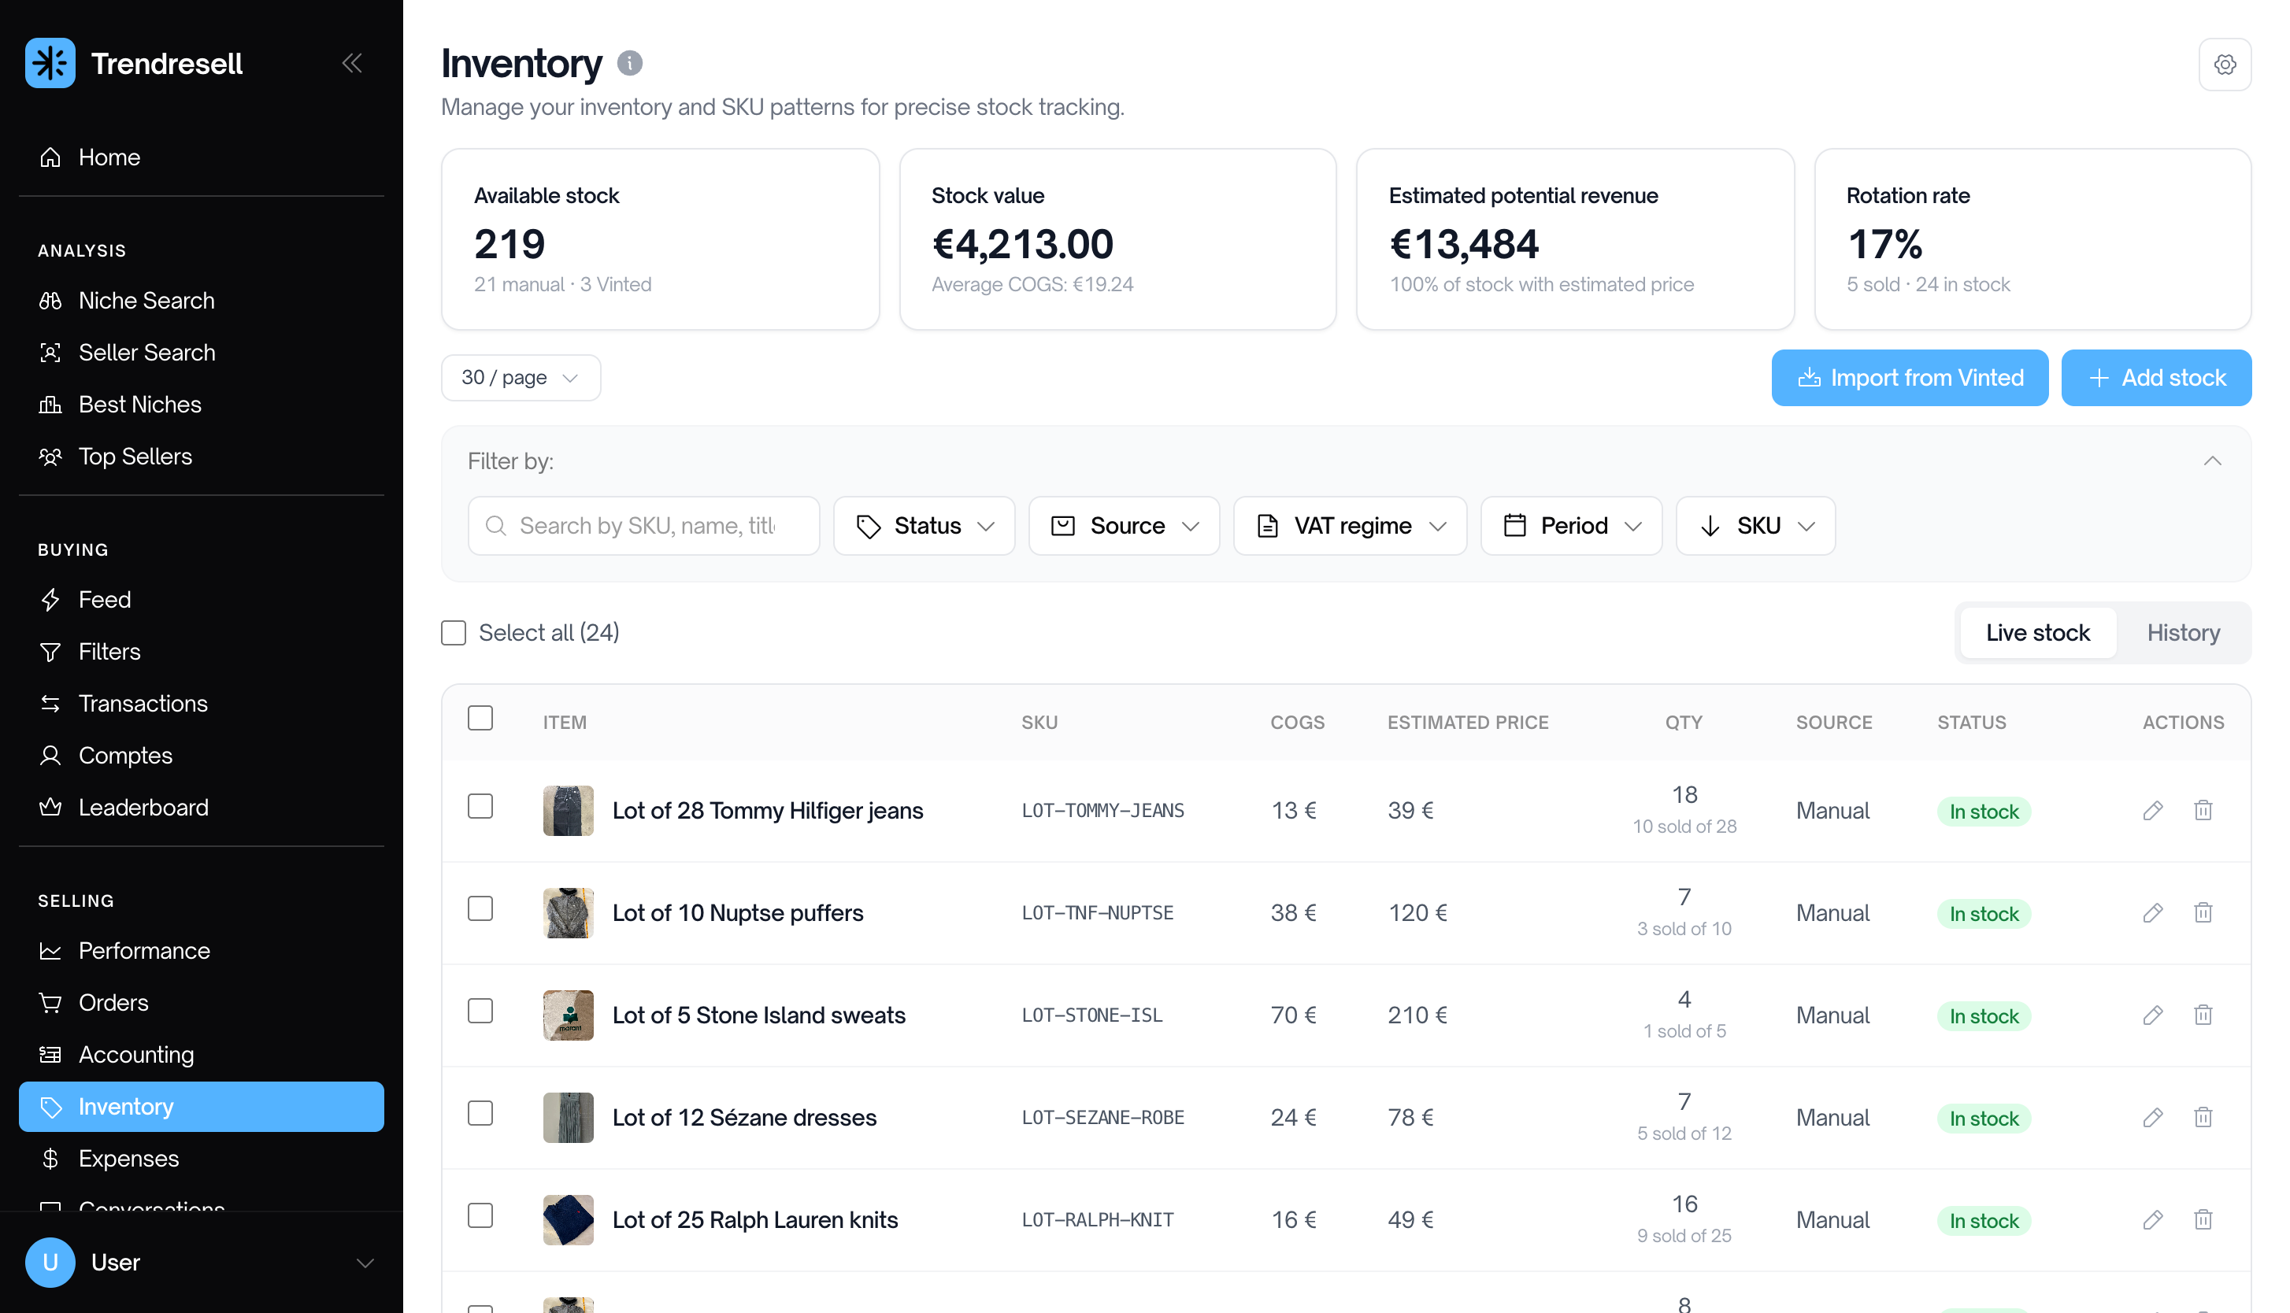The width and height of the screenshot is (2290, 1313).
Task: Toggle the table header checkbox
Action: coord(480,719)
